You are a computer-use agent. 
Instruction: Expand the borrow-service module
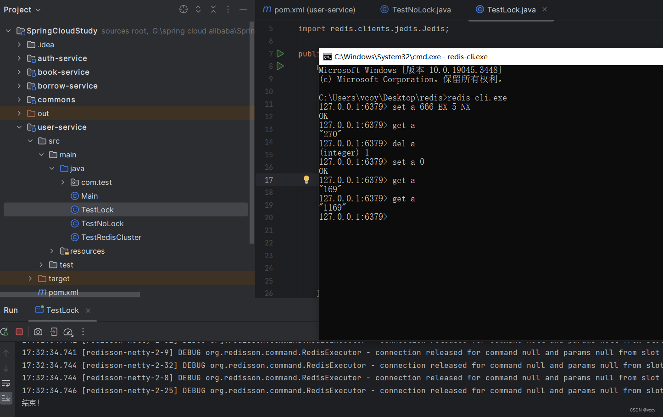pos(19,86)
